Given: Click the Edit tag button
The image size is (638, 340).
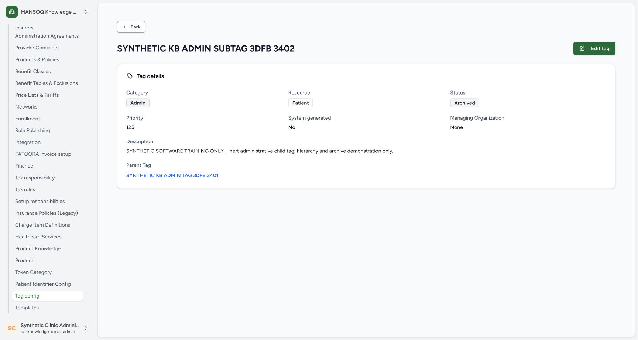Looking at the screenshot, I should 594,48.
